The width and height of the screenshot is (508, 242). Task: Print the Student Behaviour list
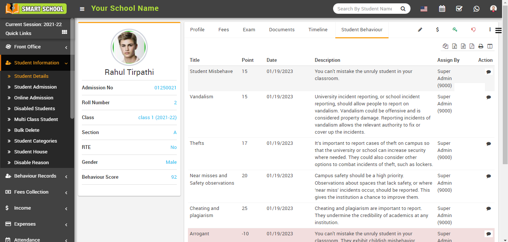click(480, 46)
